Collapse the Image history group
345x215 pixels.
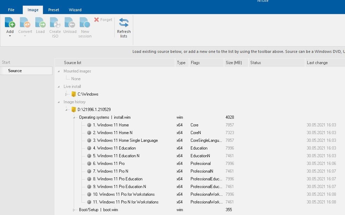click(58, 102)
